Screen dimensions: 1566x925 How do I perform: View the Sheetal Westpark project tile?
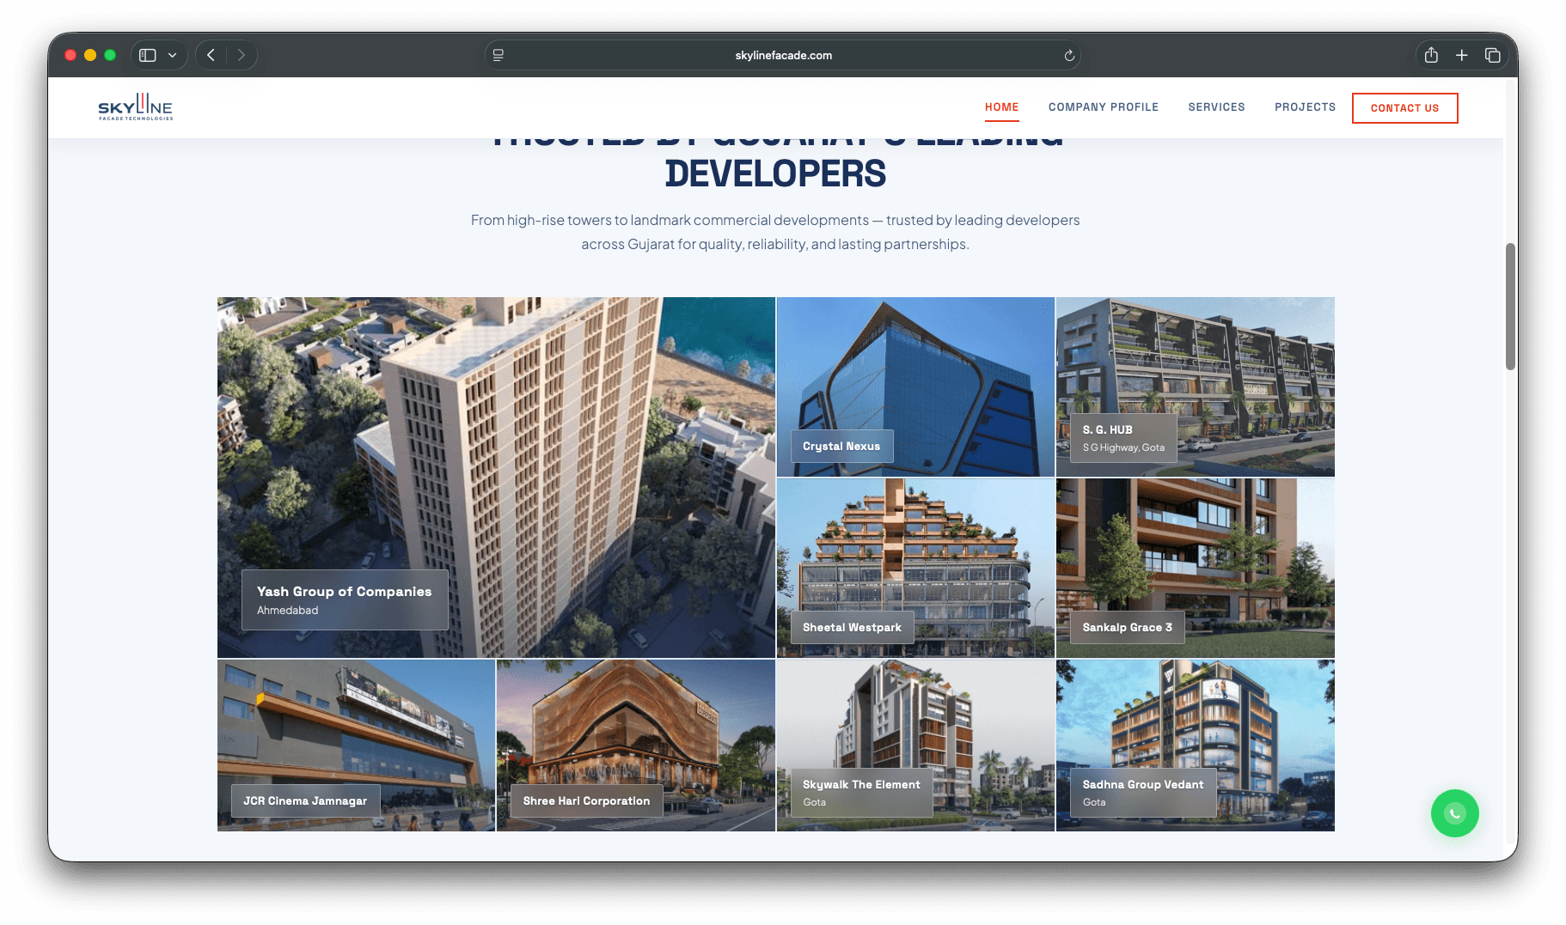pos(915,568)
